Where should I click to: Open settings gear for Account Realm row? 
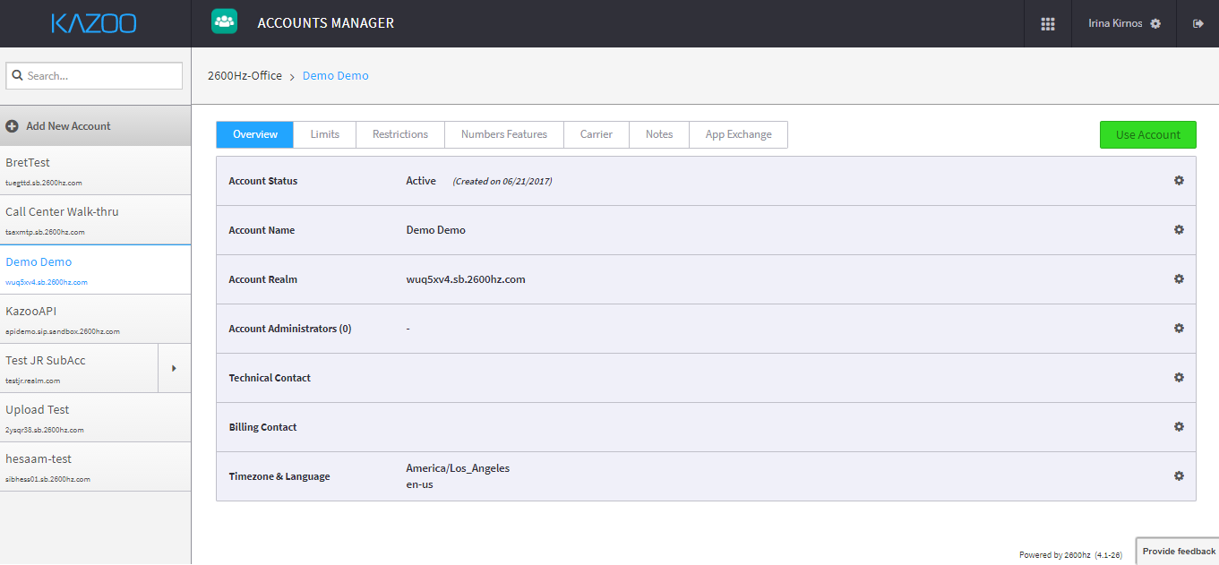(1179, 279)
